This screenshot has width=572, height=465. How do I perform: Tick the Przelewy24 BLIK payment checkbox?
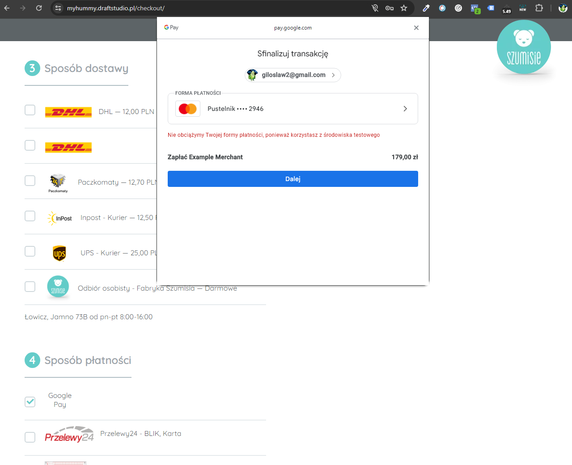30,437
